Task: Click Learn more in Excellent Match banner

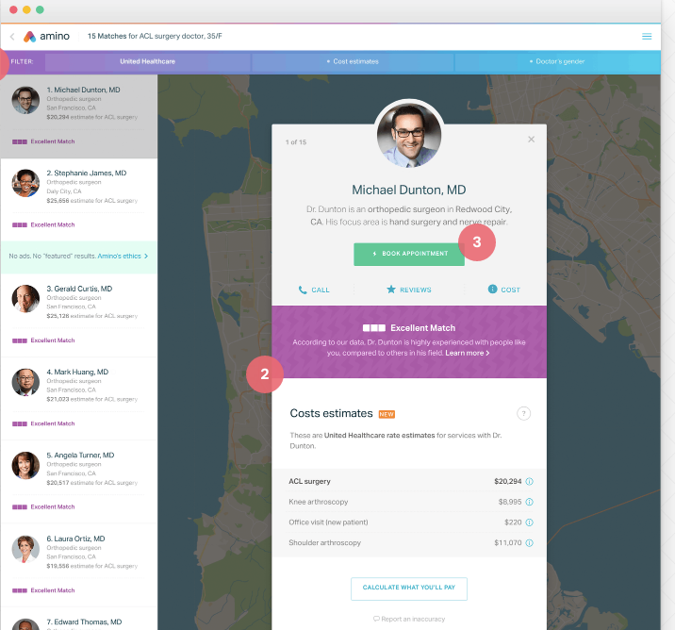Action: point(467,353)
